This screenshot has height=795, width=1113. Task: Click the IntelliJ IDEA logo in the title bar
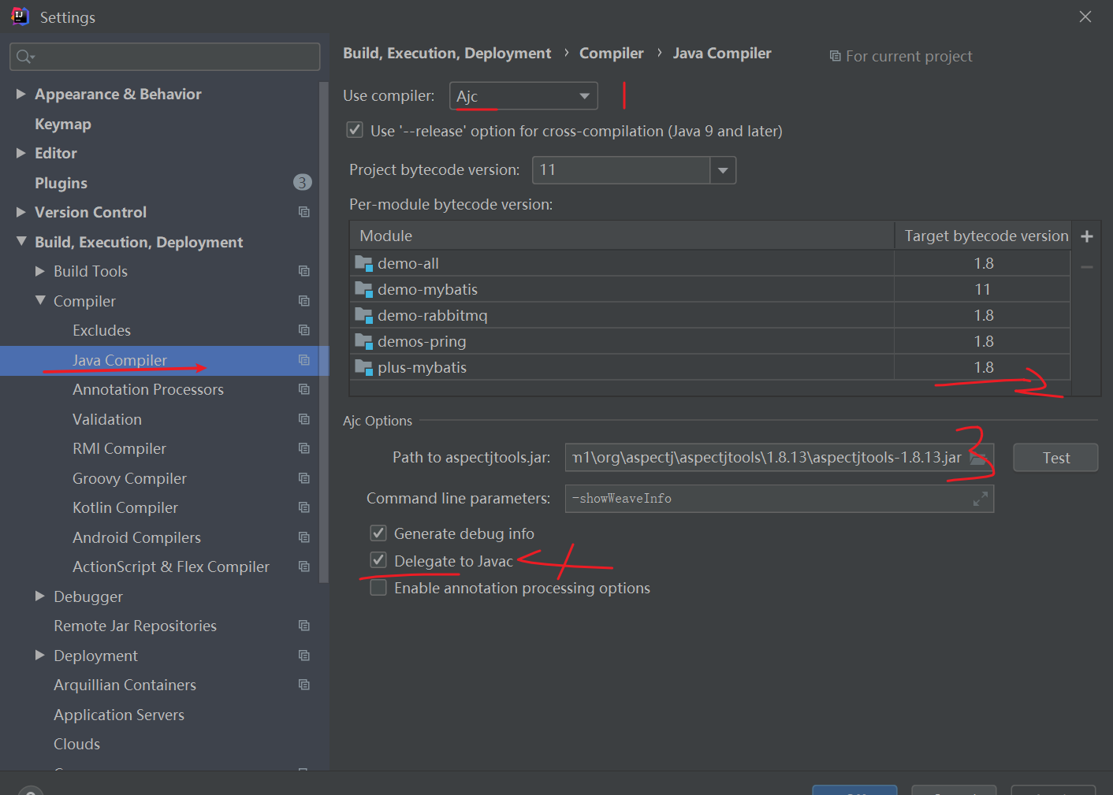[x=19, y=16]
